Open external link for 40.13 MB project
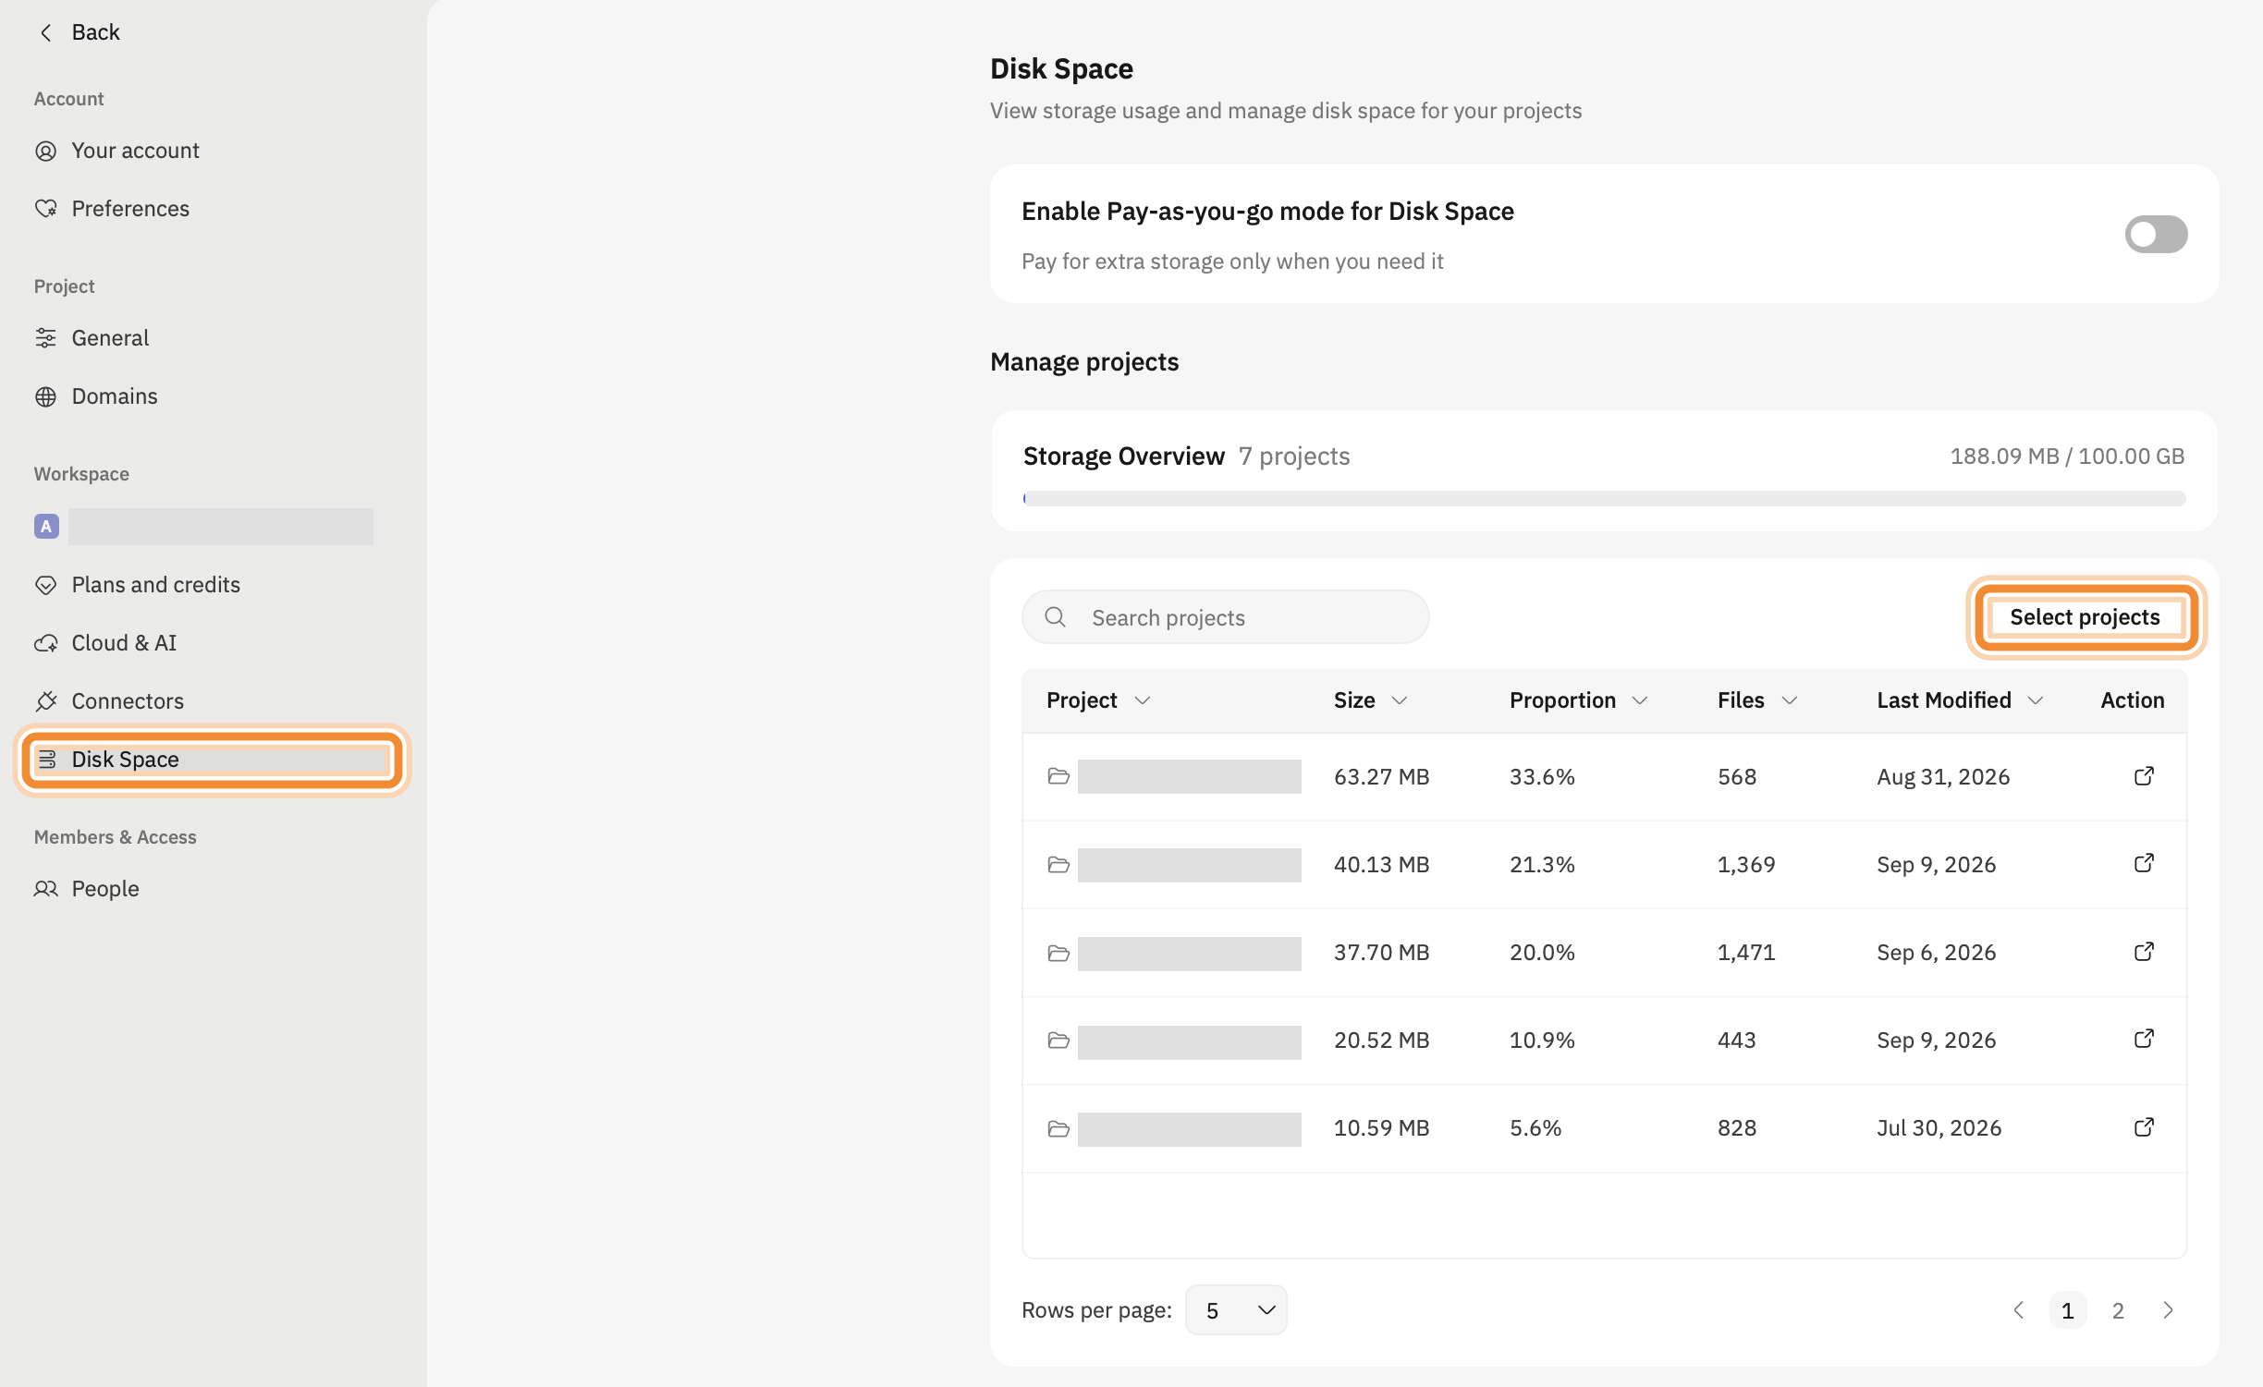The width and height of the screenshot is (2263, 1387). [x=2144, y=864]
